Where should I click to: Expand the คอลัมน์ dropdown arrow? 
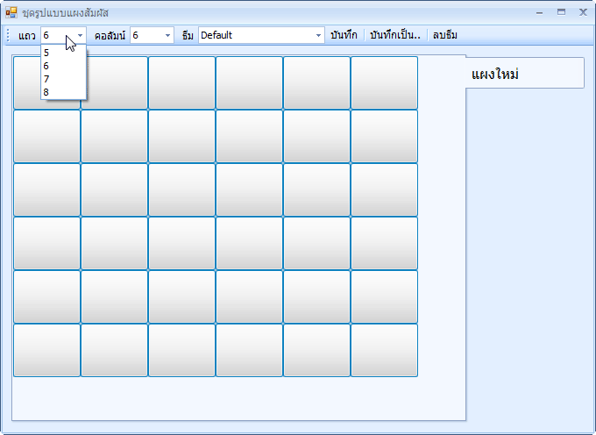[168, 36]
